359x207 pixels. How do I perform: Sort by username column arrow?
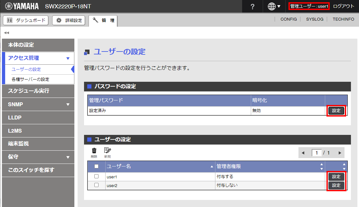pyautogui.click(x=212, y=166)
